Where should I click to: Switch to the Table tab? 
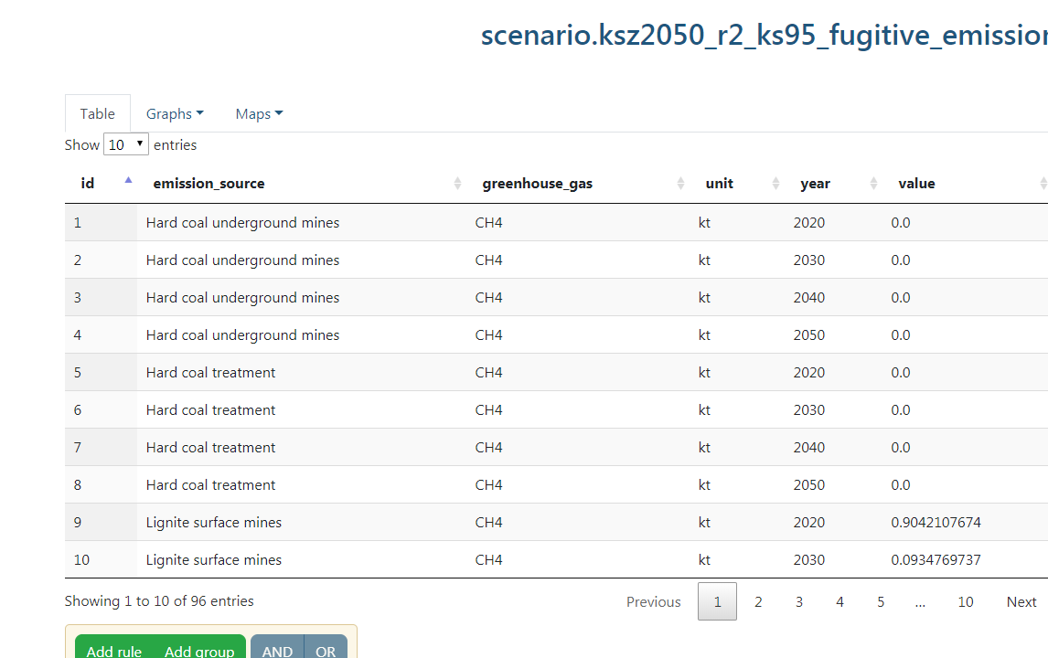(98, 113)
